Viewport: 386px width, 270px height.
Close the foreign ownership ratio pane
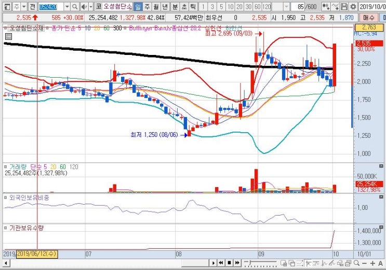tap(381, 197)
